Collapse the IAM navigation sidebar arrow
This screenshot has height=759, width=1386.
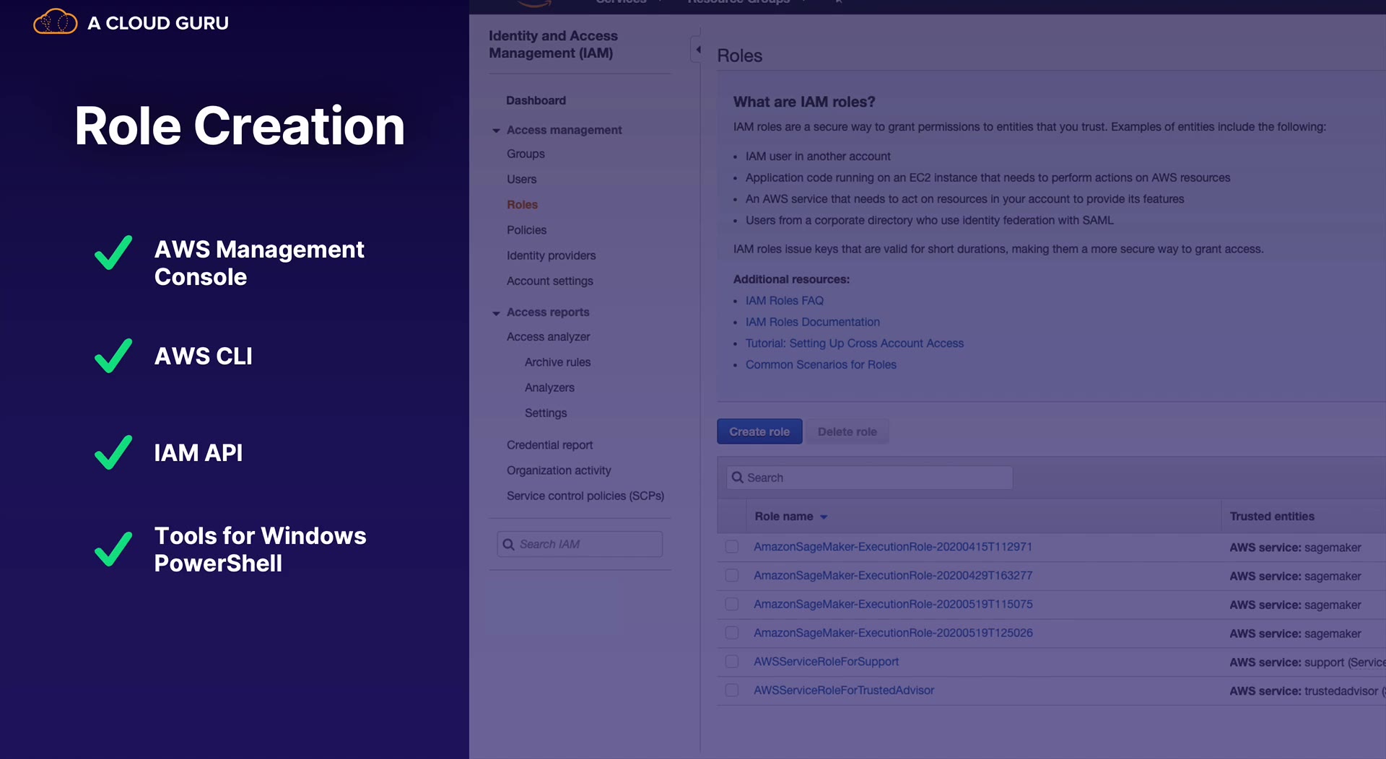coord(697,50)
